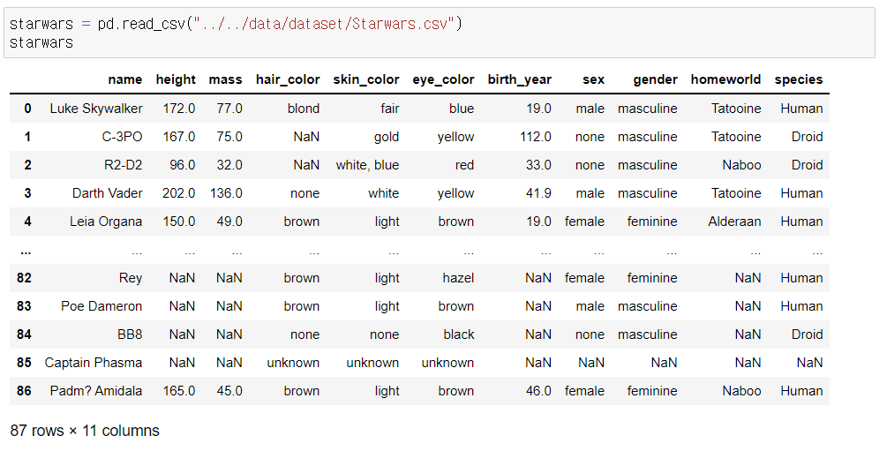Select the 'Luke Skywalker' name cell
The height and width of the screenshot is (451, 887).
[x=96, y=109]
